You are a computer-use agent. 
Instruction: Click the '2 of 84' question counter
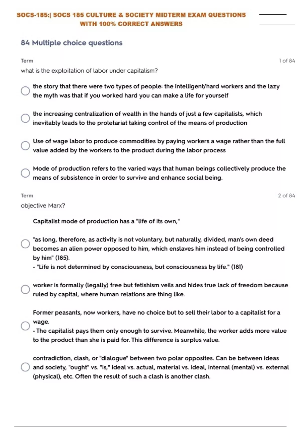(x=286, y=196)
